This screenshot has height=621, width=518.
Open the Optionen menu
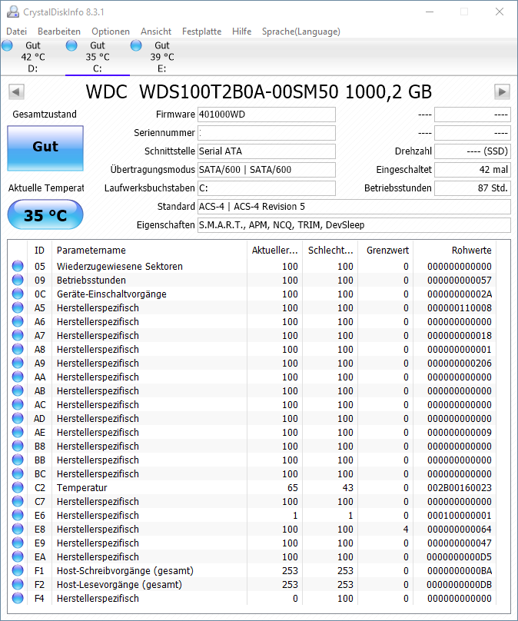point(111,32)
